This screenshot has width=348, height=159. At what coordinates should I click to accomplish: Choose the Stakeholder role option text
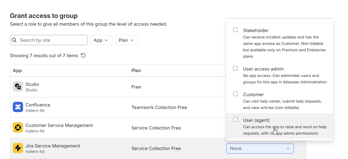click(256, 31)
